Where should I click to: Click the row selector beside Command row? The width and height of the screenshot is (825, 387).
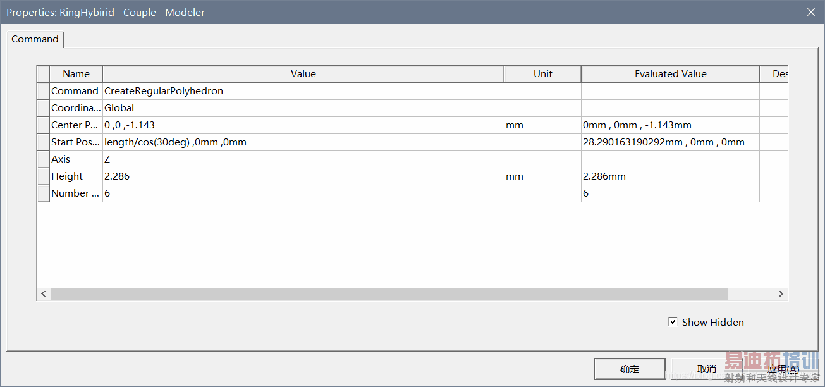43,91
